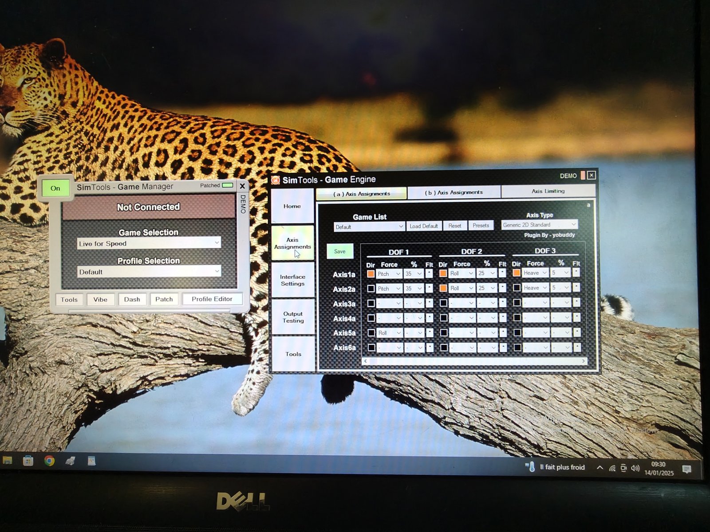This screenshot has width=710, height=532.
Task: Click the Presets button
Action: click(x=481, y=225)
